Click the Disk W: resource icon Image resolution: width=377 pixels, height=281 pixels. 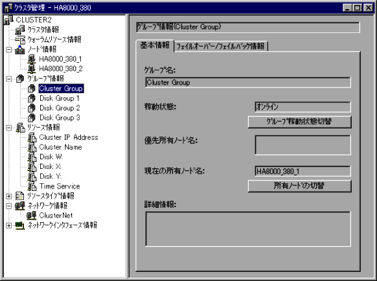click(32, 157)
